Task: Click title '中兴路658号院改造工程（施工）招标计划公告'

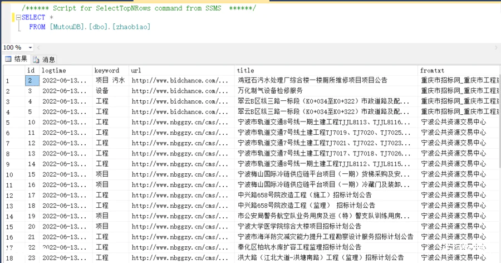Action: pos(304,195)
